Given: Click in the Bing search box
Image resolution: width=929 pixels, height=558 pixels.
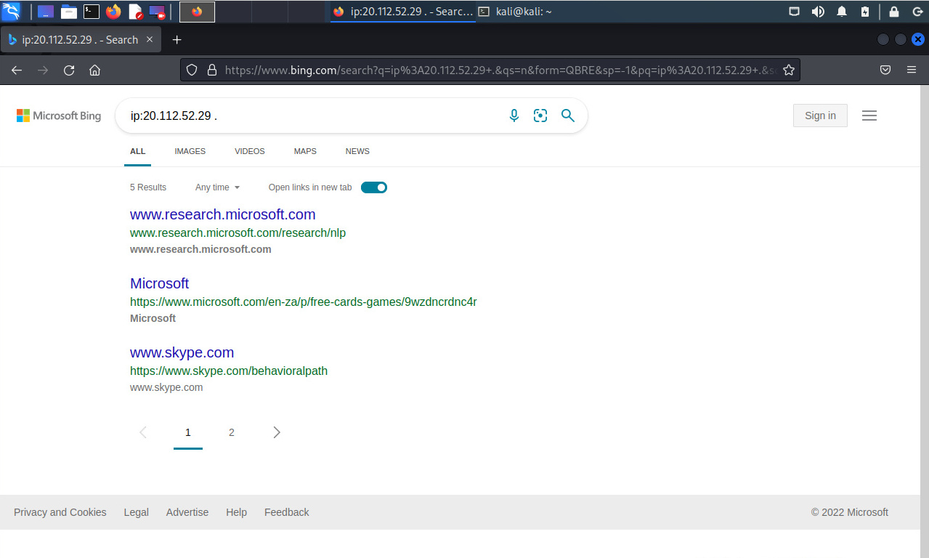Looking at the screenshot, I should pyautogui.click(x=312, y=116).
